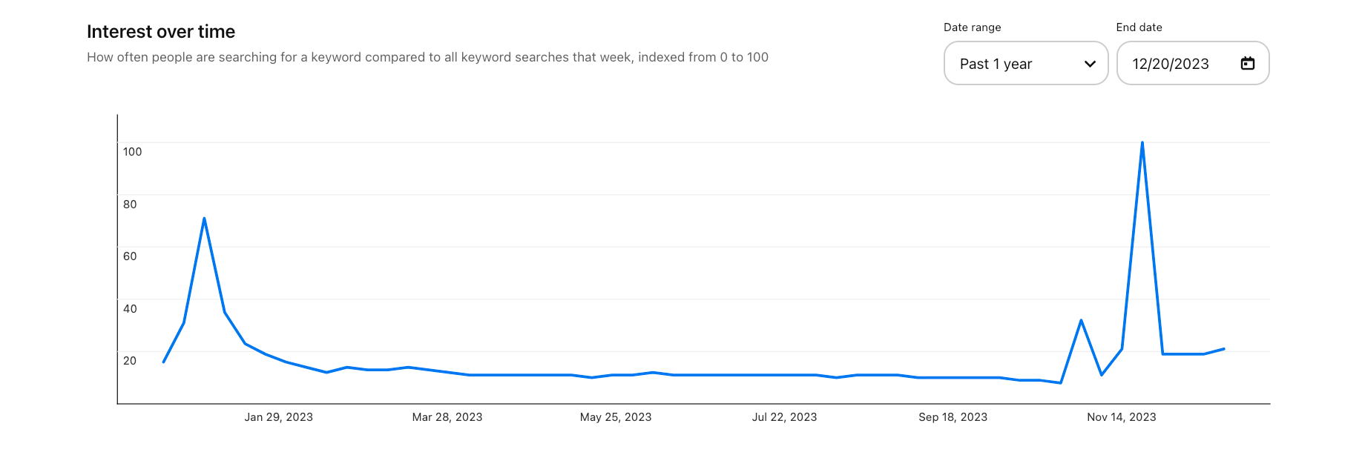Click the smaller spike just before Nov 14
This screenshot has height=455, width=1365.
pos(1081,320)
